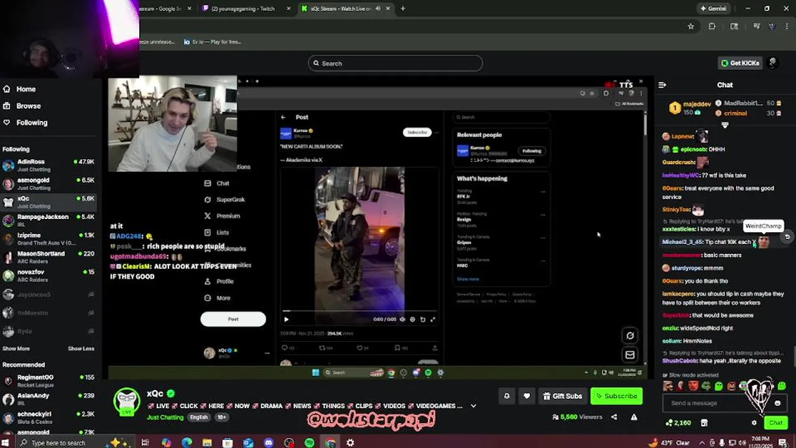Click messages envelope icon in streamed X page
The image size is (796, 448).
pyautogui.click(x=630, y=355)
